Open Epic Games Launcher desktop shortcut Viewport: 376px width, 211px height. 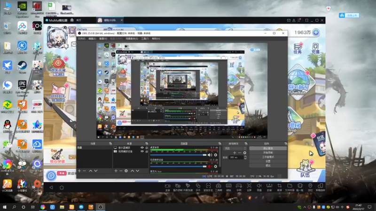pos(22,88)
